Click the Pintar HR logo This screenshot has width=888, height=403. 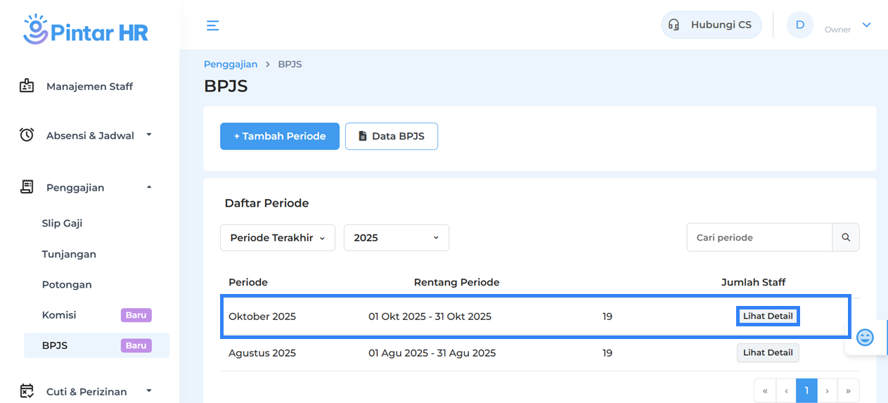(x=85, y=29)
